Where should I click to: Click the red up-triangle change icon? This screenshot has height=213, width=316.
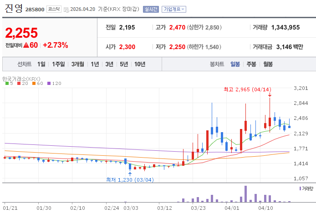[26, 45]
